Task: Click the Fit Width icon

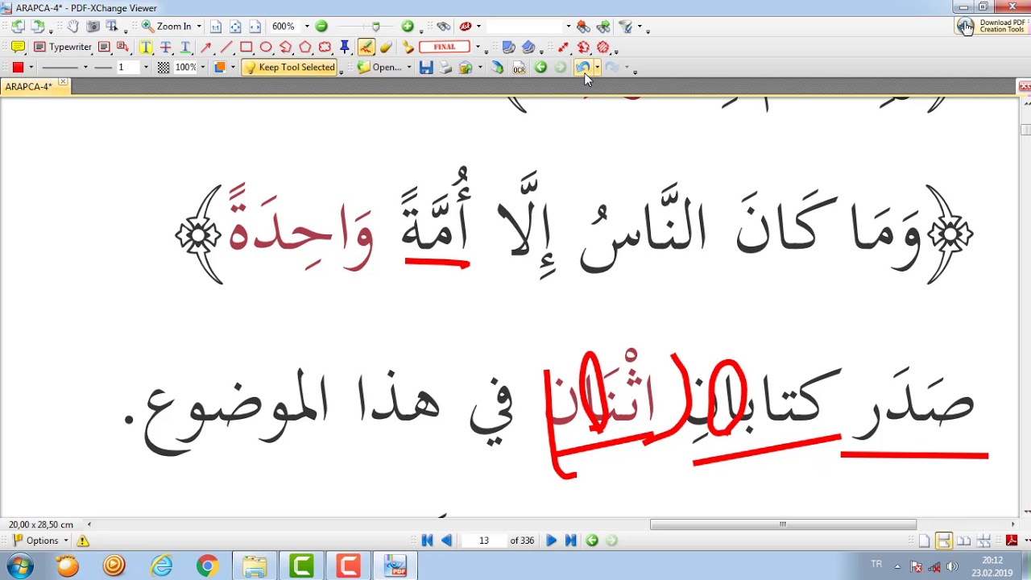Action: point(255,27)
